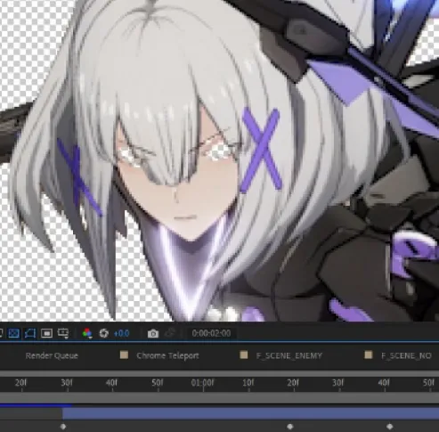This screenshot has width=439, height=432.
Task: Click the Show Snapshot icon
Action: [x=170, y=333]
